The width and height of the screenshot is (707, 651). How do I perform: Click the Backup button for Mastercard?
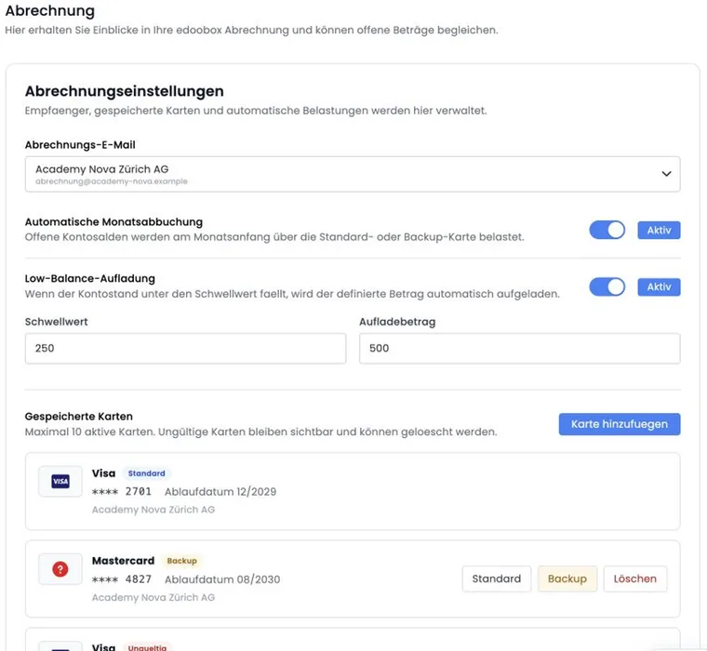point(567,578)
